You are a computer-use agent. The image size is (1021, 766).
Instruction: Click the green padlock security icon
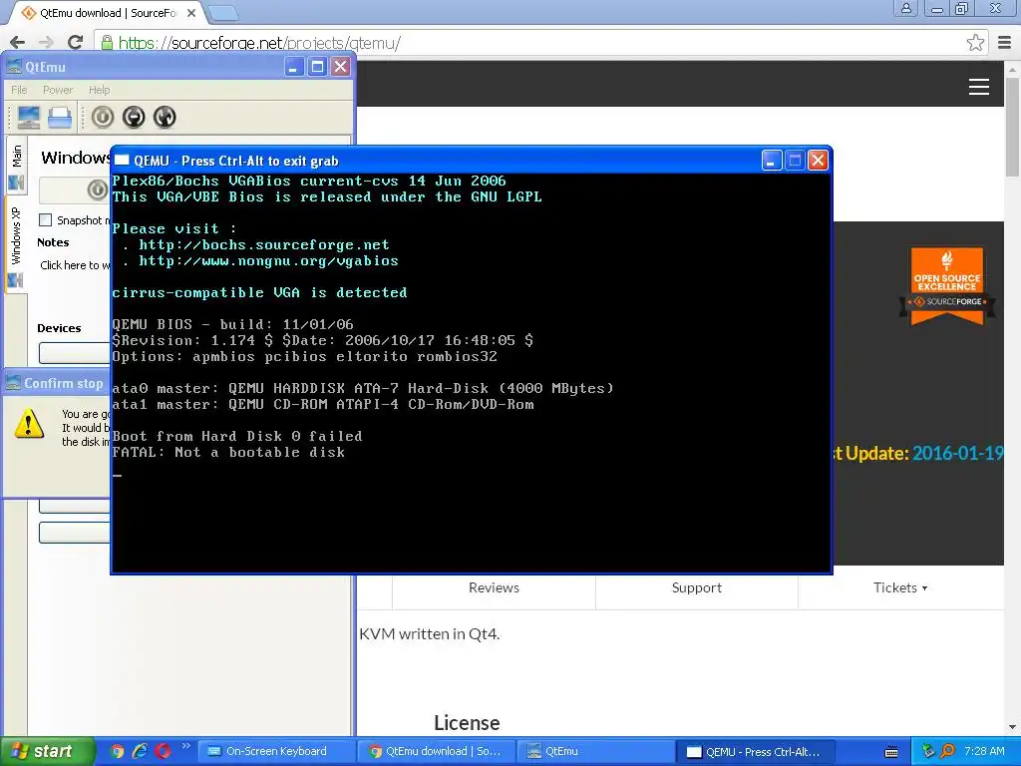tap(107, 43)
